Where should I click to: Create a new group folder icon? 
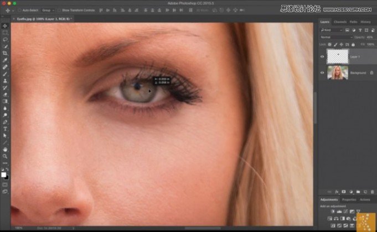click(358, 192)
